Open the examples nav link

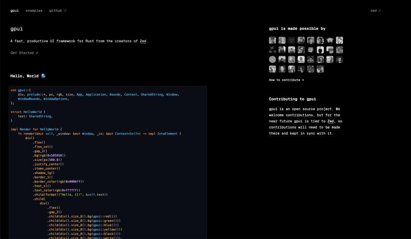click(x=34, y=11)
